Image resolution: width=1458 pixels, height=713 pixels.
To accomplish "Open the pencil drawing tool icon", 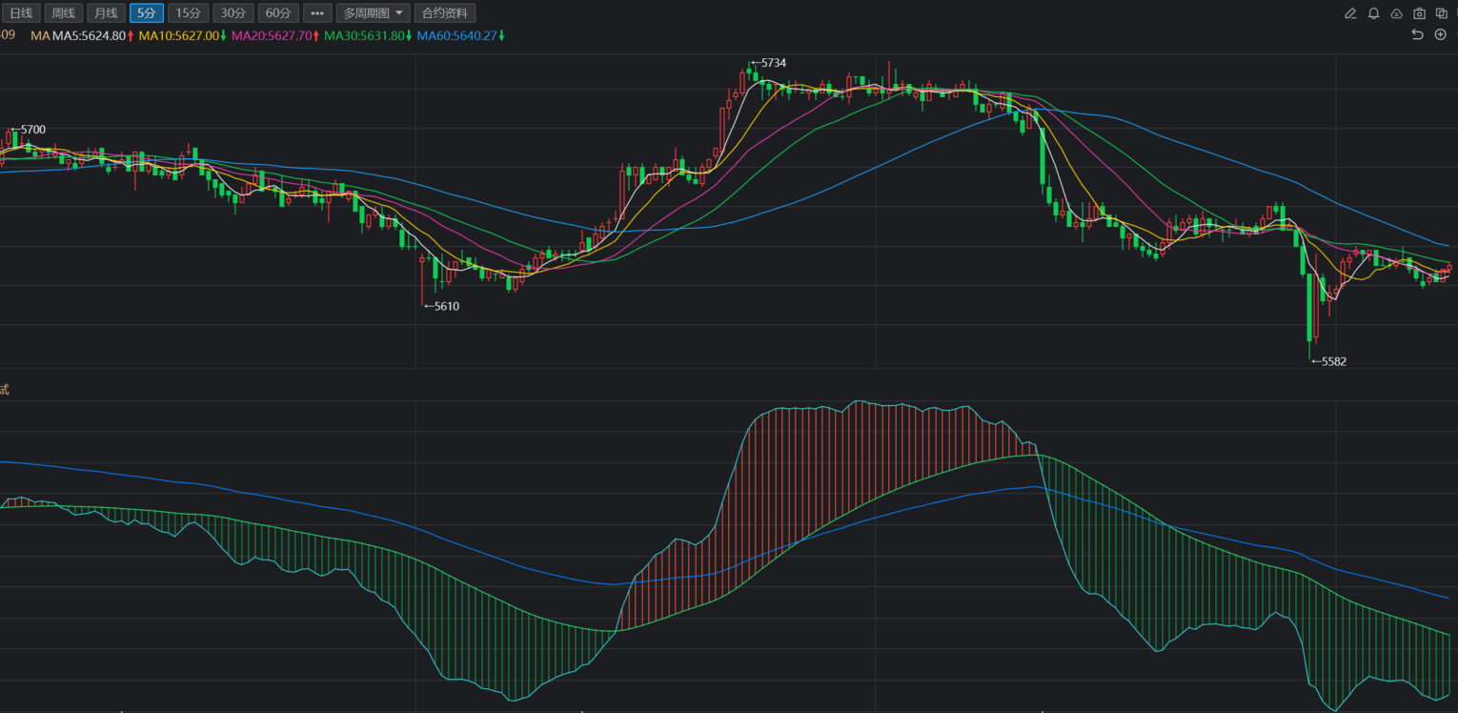I will click(1350, 13).
